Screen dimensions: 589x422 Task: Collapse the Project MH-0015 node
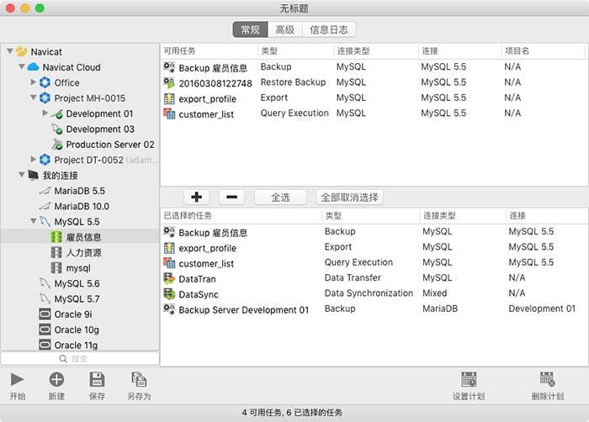(34, 98)
